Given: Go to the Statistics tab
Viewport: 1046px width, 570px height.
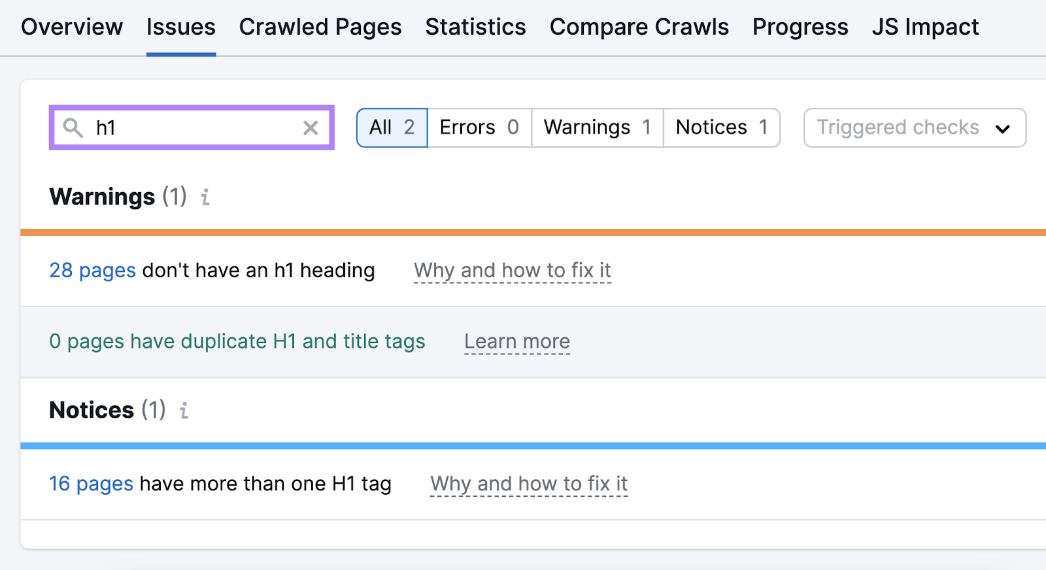Looking at the screenshot, I should (475, 27).
